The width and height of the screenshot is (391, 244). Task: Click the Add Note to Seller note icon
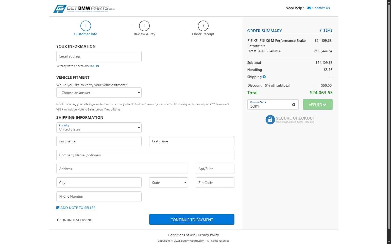point(58,208)
